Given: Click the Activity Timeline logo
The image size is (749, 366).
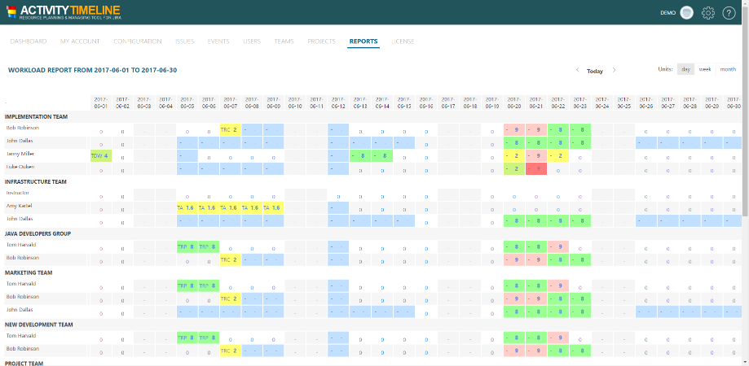Looking at the screenshot, I should tap(64, 12).
